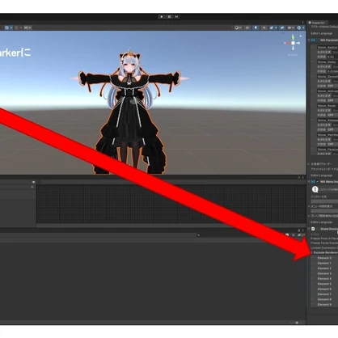Image resolution: width=338 pixels, height=338 pixels.
Task: Edit the Stone_Reset parameter name field
Action: [327, 106]
